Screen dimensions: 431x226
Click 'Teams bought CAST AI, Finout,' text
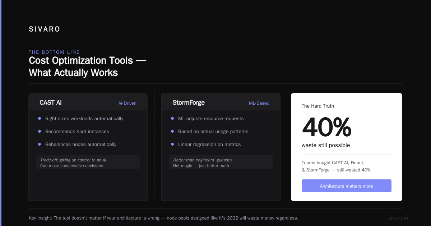333,163
